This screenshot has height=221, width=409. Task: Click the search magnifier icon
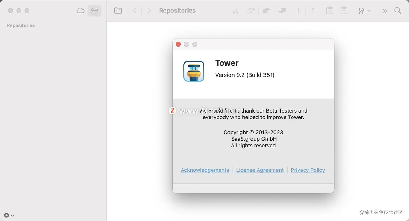coord(398,11)
